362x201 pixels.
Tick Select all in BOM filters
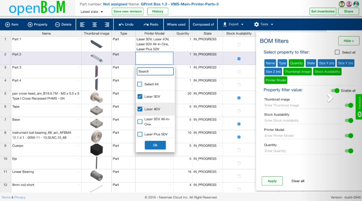pyautogui.click(x=337, y=52)
